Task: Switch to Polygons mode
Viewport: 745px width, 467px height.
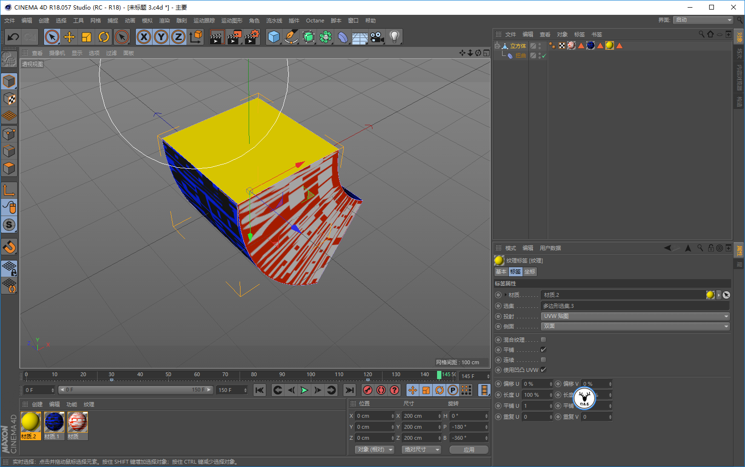Action: (9, 169)
